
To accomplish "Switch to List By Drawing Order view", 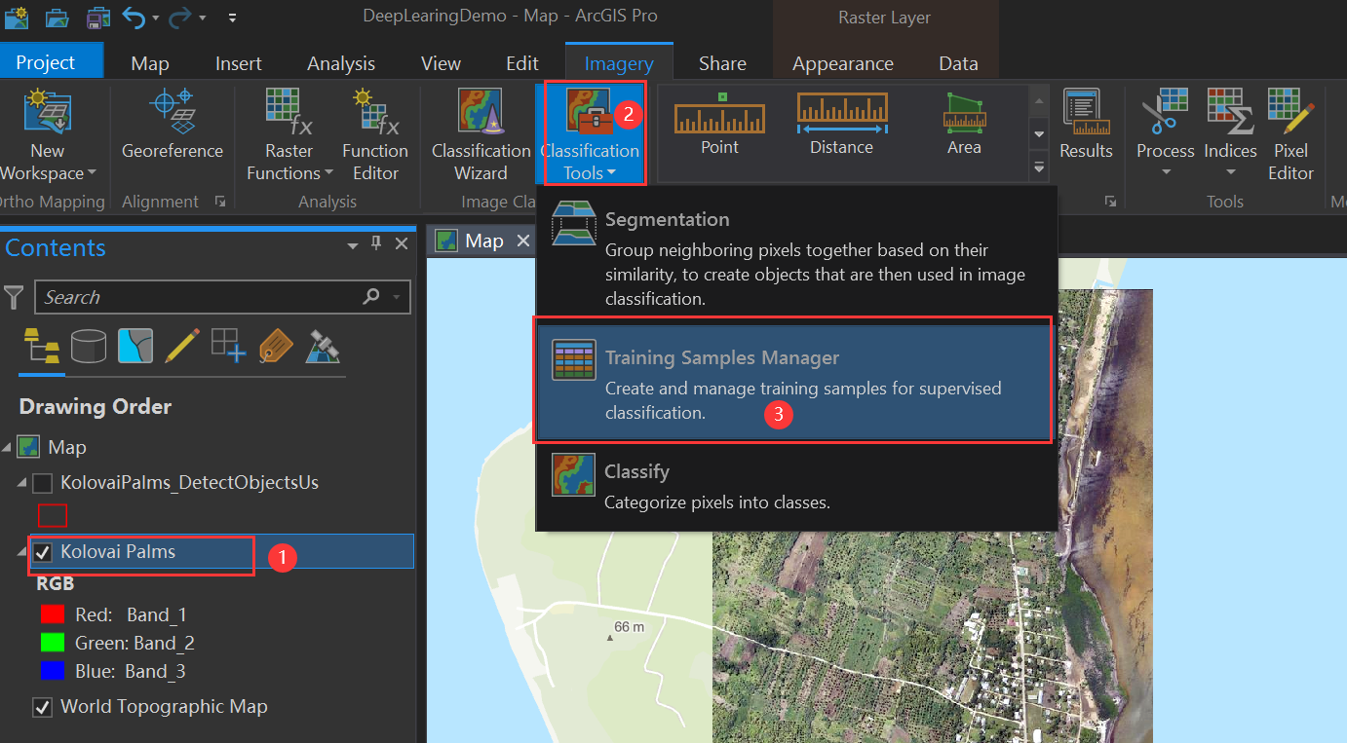I will tap(41, 347).
